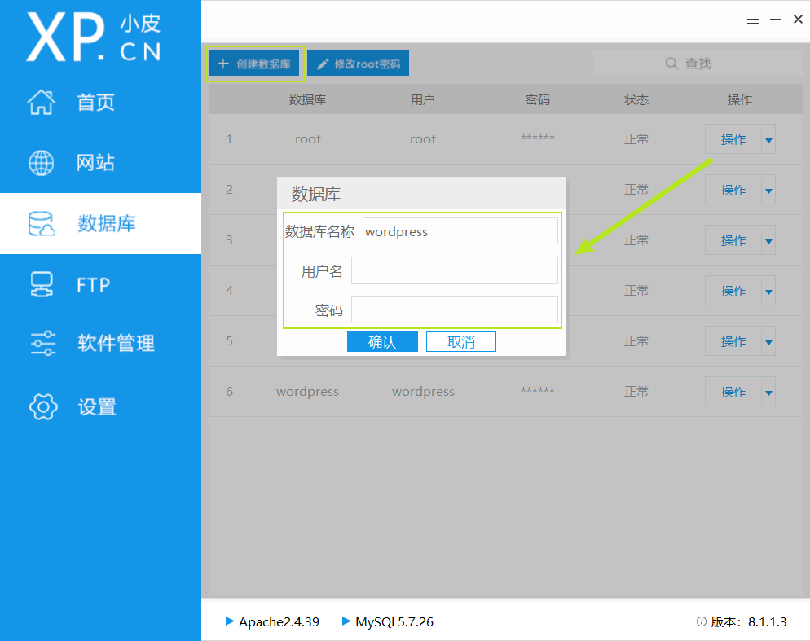Click the 创建数据库 button
The image size is (810, 641).
[x=255, y=63]
